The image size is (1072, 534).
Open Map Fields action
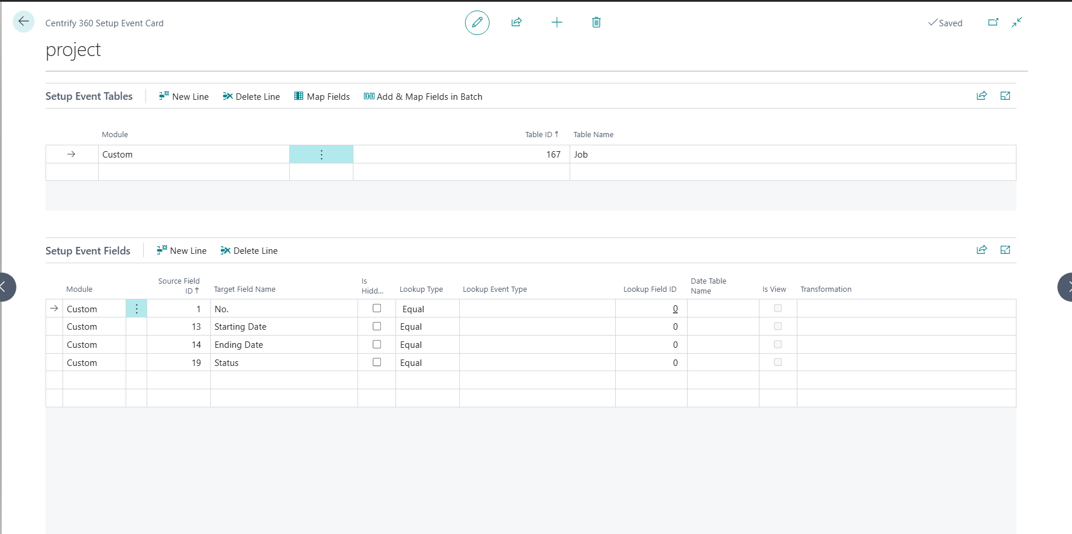point(322,96)
